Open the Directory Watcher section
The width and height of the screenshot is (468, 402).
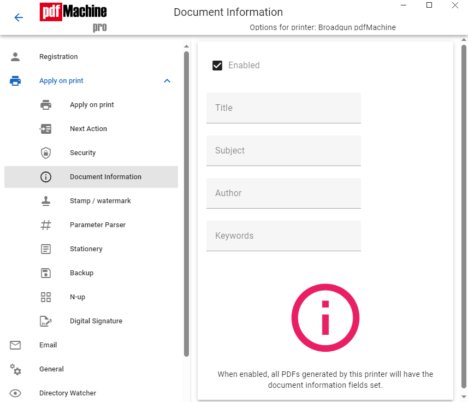[x=91, y=393]
